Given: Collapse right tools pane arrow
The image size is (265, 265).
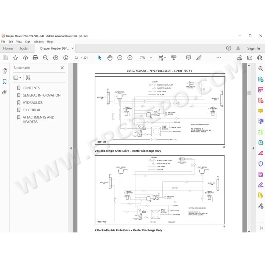Looking at the screenshot, I should pos(253,148).
